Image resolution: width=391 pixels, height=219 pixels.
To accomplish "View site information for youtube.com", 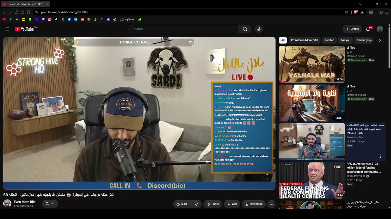I will [36, 12].
